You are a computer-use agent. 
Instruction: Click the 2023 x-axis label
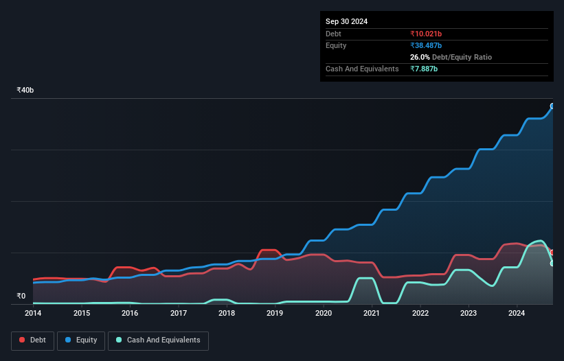(x=469, y=313)
